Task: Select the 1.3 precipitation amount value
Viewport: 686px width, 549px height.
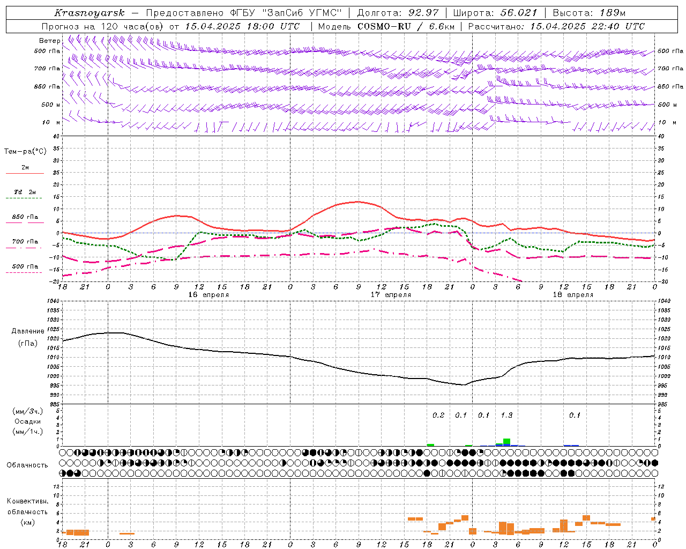Action: [506, 415]
